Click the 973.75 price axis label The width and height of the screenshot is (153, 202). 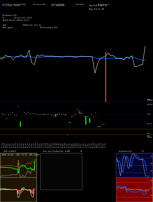coord(150,124)
